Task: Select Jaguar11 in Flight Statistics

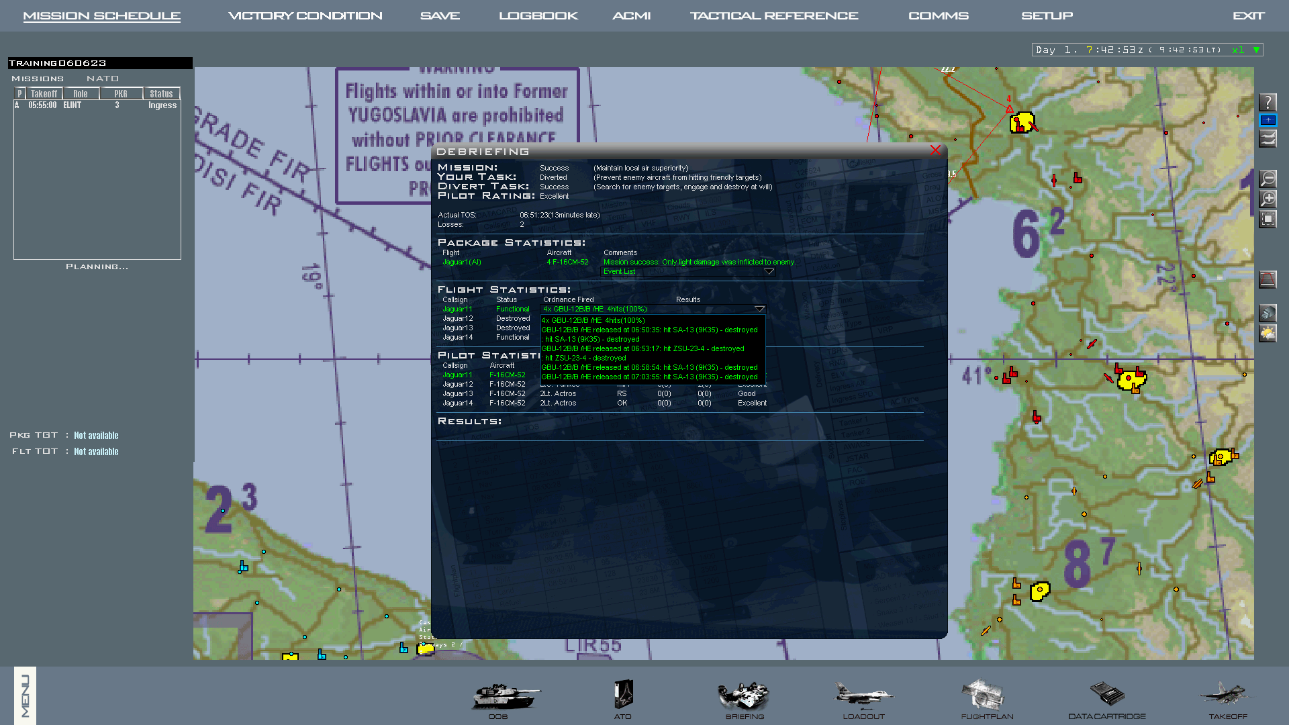Action: [x=457, y=309]
